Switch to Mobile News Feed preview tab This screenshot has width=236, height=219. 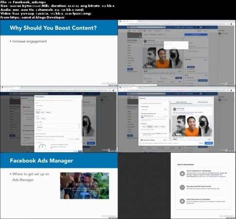pyautogui.click(x=202, y=102)
